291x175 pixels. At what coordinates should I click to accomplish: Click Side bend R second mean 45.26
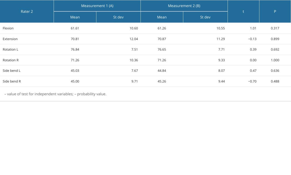162,81
